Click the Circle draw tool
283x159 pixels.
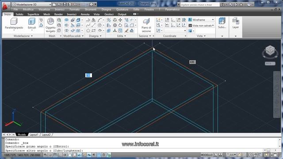(99, 25)
